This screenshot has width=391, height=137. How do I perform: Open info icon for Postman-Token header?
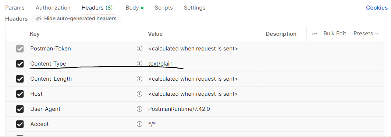(139, 49)
